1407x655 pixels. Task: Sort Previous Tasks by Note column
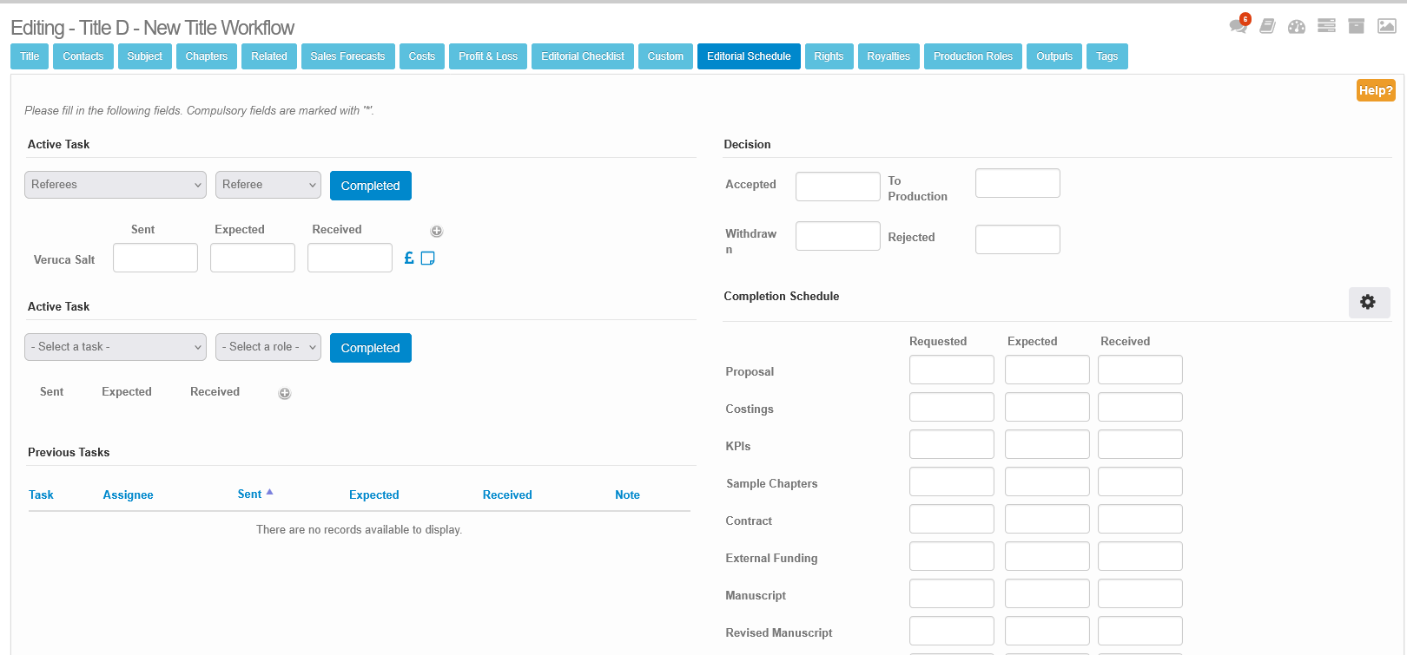point(627,495)
